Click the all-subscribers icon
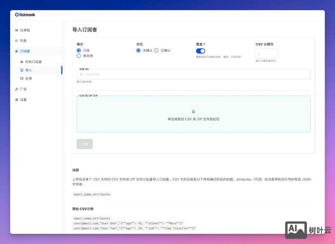The height and width of the screenshot is (244, 335). [22, 62]
